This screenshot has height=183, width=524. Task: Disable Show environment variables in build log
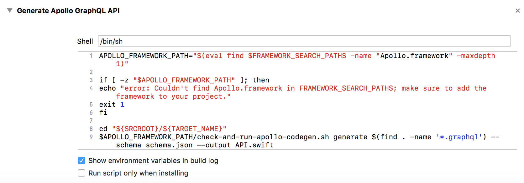pyautogui.click(x=81, y=161)
